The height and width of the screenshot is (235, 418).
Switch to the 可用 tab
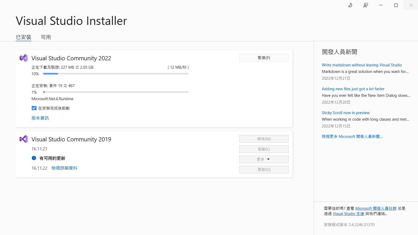pos(46,37)
